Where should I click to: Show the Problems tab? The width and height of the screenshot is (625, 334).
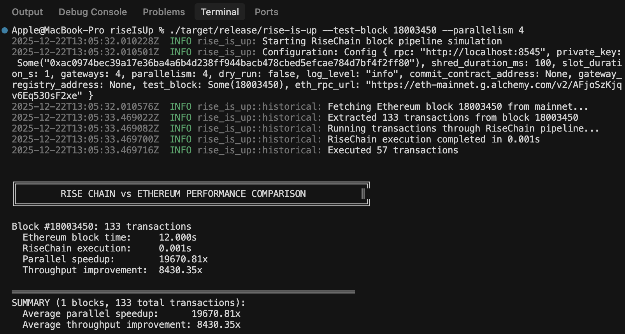[163, 12]
